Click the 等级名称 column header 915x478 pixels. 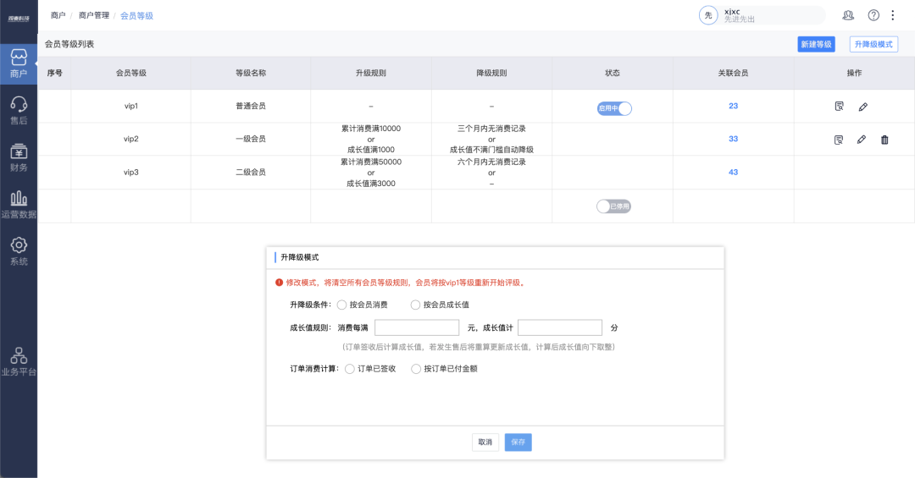pos(250,73)
